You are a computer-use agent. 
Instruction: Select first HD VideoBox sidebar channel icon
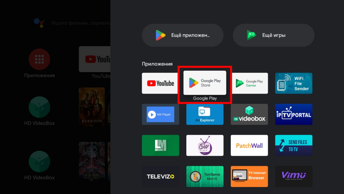pos(39,107)
